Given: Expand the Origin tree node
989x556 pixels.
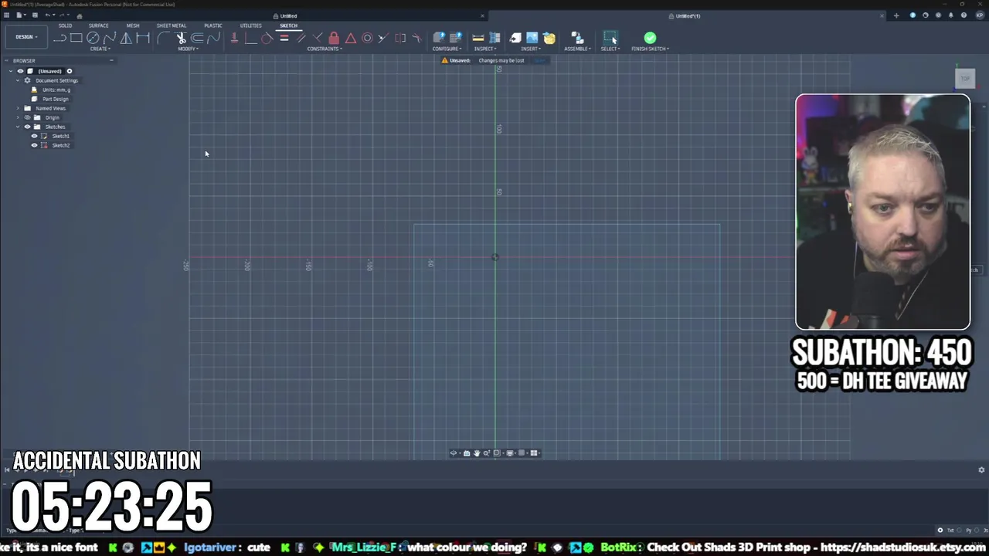Looking at the screenshot, I should pyautogui.click(x=18, y=117).
